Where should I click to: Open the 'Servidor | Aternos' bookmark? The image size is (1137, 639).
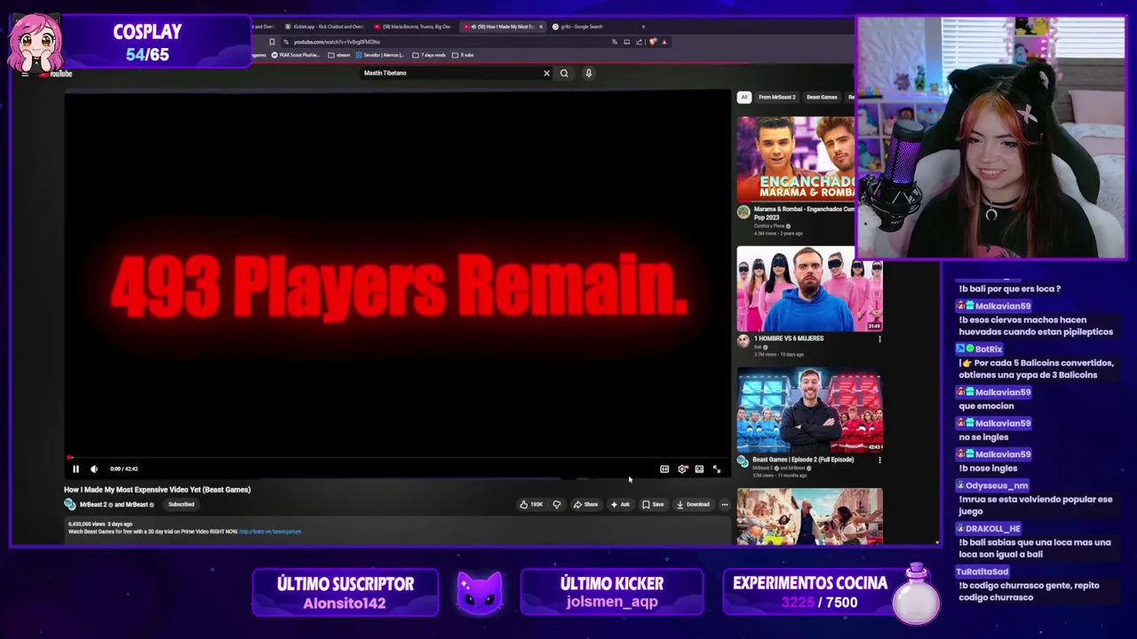379,55
